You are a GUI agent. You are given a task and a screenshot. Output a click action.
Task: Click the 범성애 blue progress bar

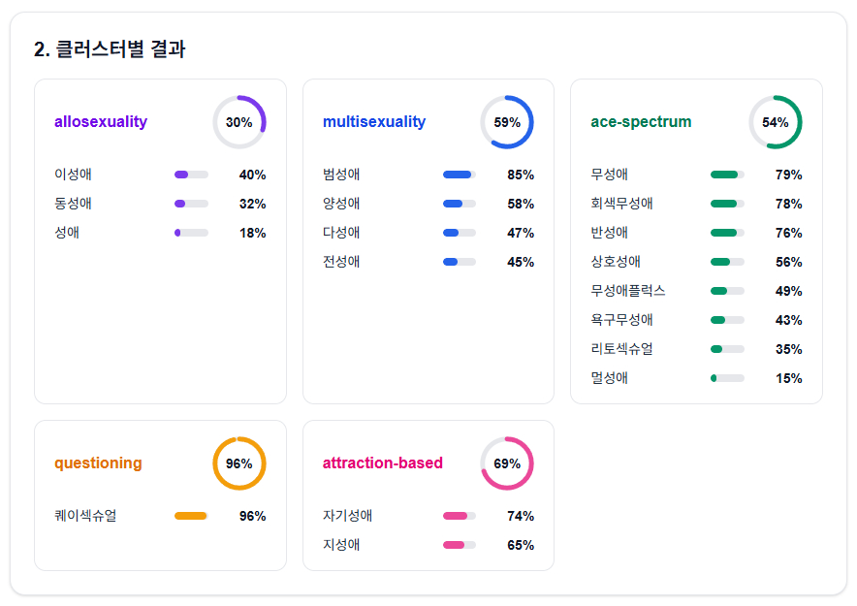point(460,175)
